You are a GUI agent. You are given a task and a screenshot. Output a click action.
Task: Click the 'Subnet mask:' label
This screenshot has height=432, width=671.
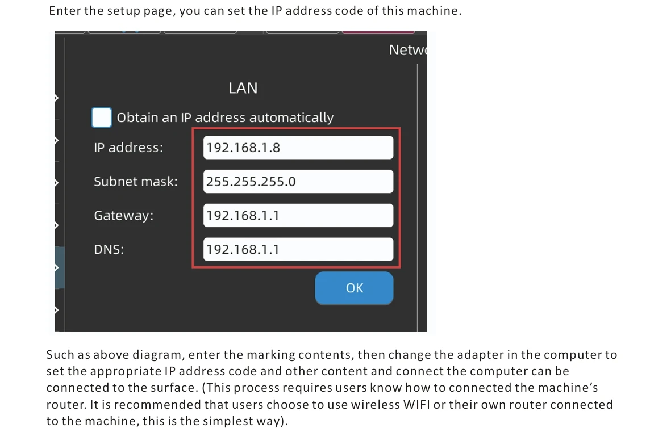click(x=136, y=181)
